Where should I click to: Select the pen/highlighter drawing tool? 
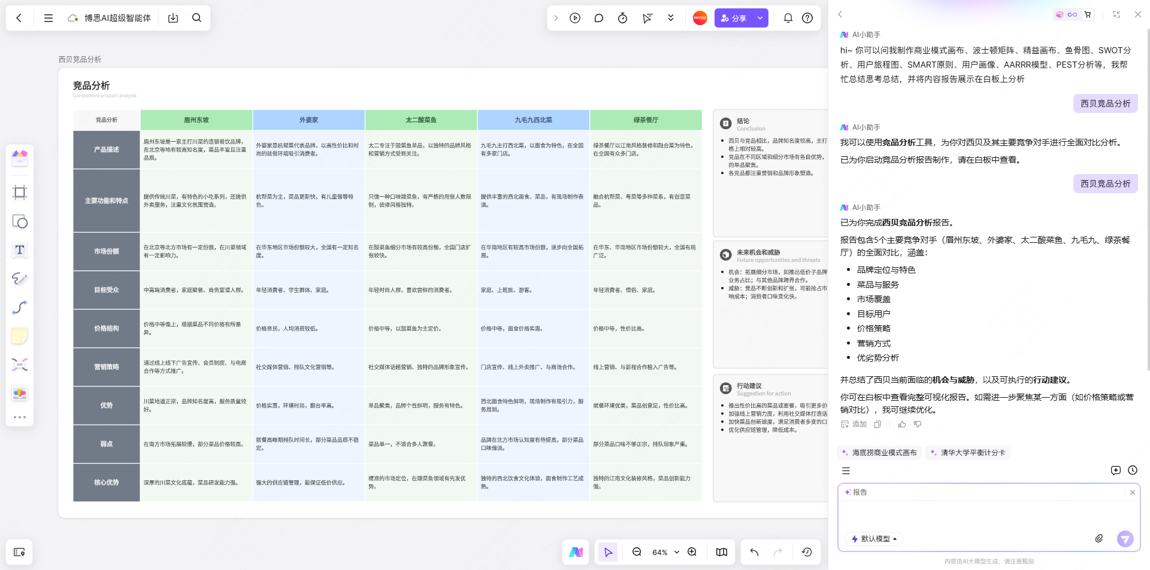[x=20, y=279]
